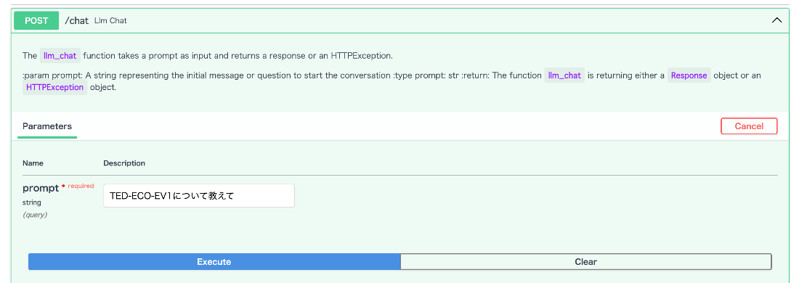799x283 pixels.
Task: Click the Response code tag
Action: (689, 75)
